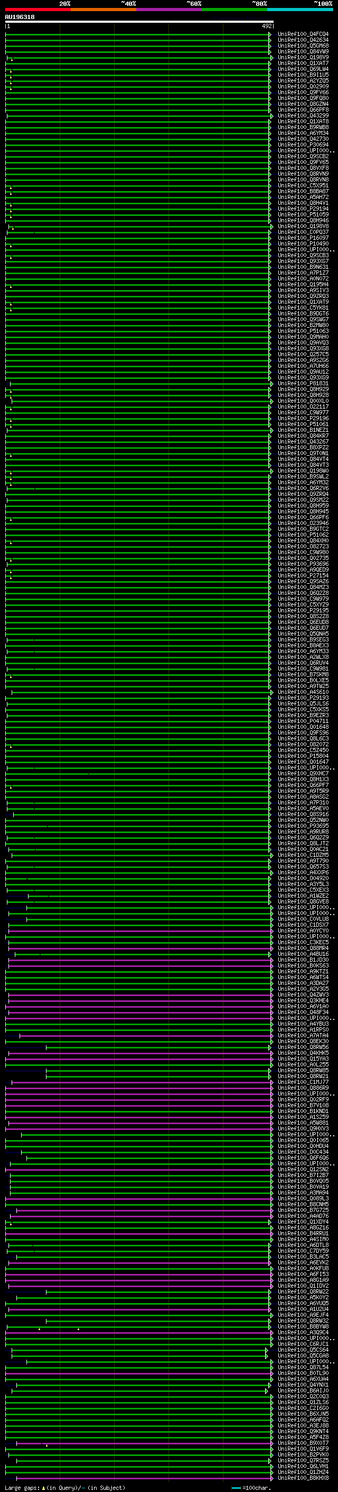338x1492 pixels.
Task: Select UniRef100_A4XXP6 label
Action: pos(303,872)
